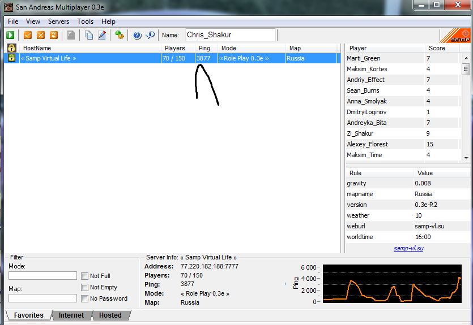Switch to the Favorites tab
Viewport: 473px width, 325px height.
(x=29, y=315)
